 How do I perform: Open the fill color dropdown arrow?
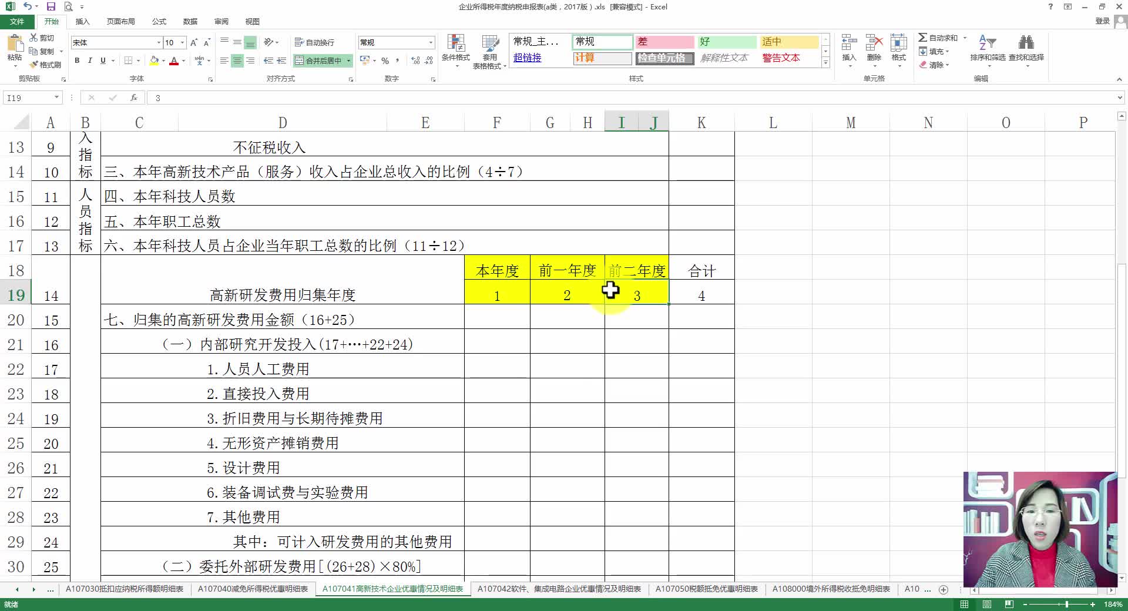(162, 61)
